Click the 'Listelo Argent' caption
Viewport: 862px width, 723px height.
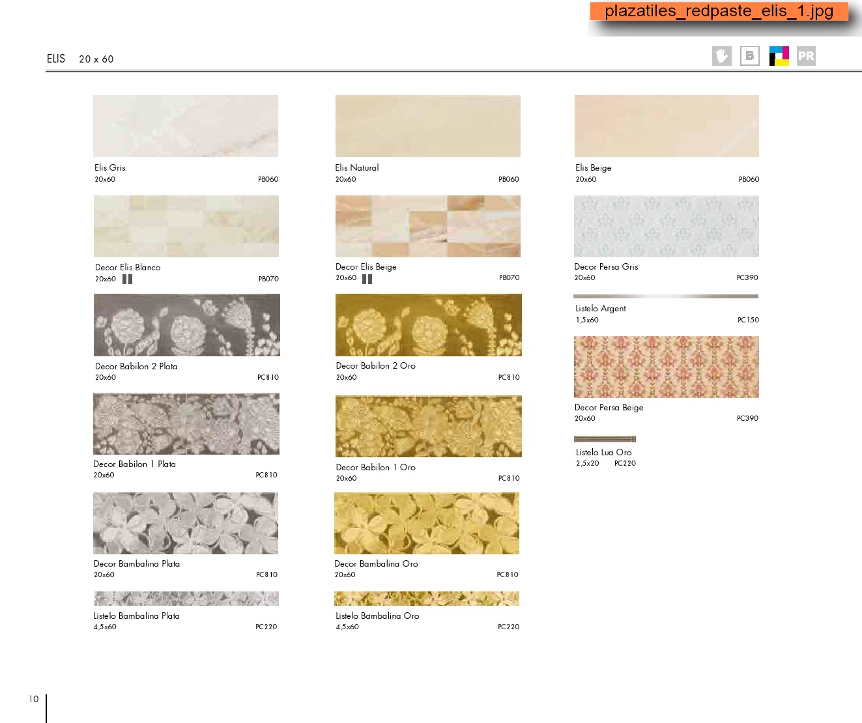click(601, 308)
